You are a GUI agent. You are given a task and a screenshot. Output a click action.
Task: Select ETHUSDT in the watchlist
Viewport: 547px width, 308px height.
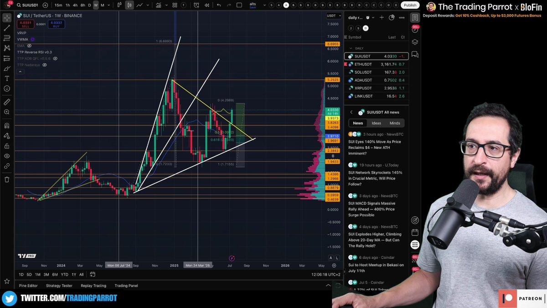pyautogui.click(x=376, y=64)
